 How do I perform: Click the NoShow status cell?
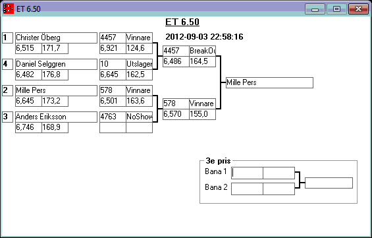point(140,117)
